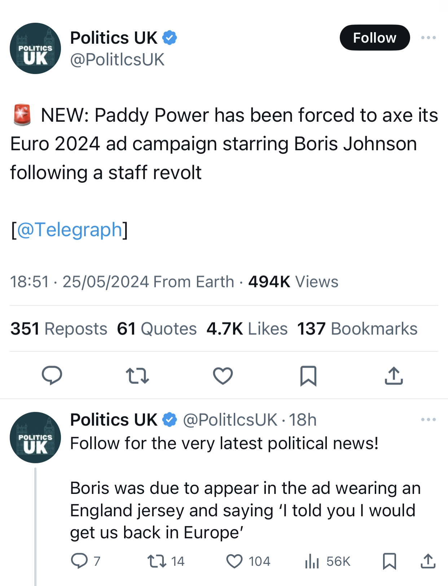The height and width of the screenshot is (586, 448).
Task: View the 61 Quotes list
Action: pos(157,329)
